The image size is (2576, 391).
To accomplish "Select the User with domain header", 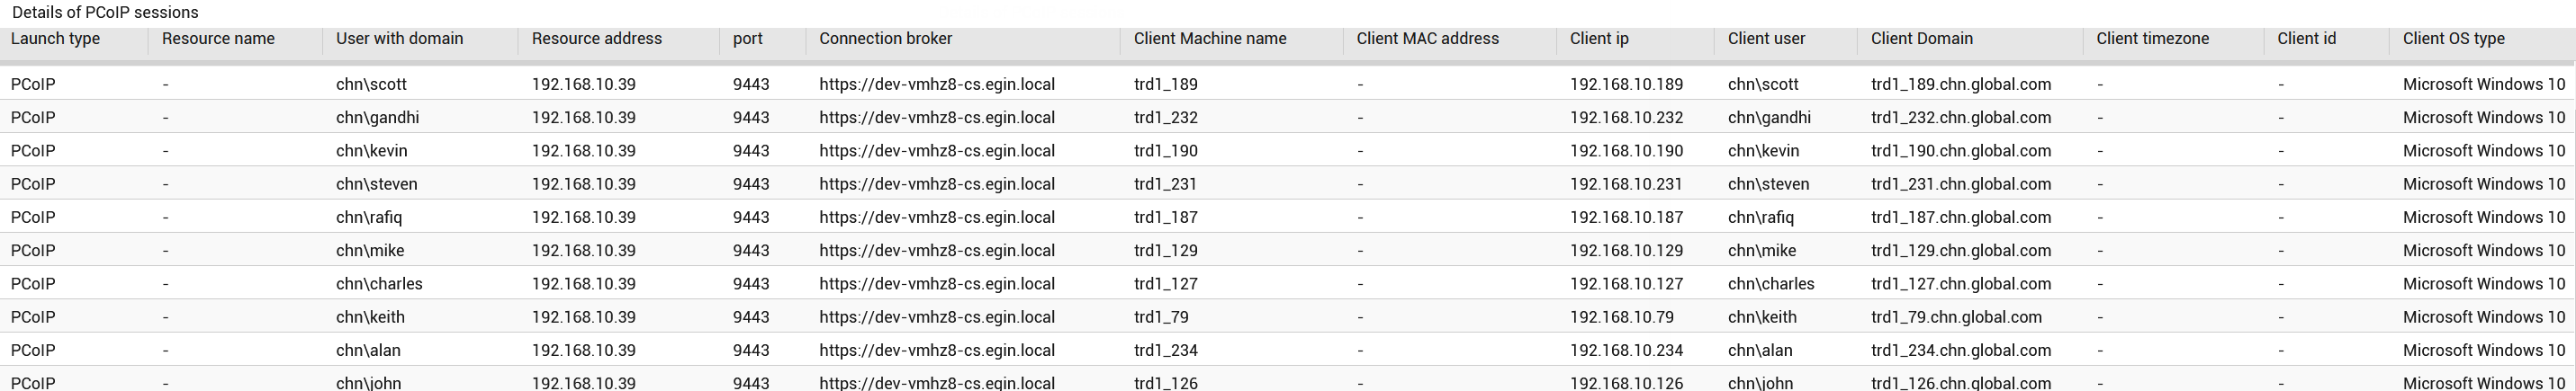I will [x=399, y=39].
